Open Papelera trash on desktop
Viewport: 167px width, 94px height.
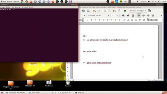[68, 84]
